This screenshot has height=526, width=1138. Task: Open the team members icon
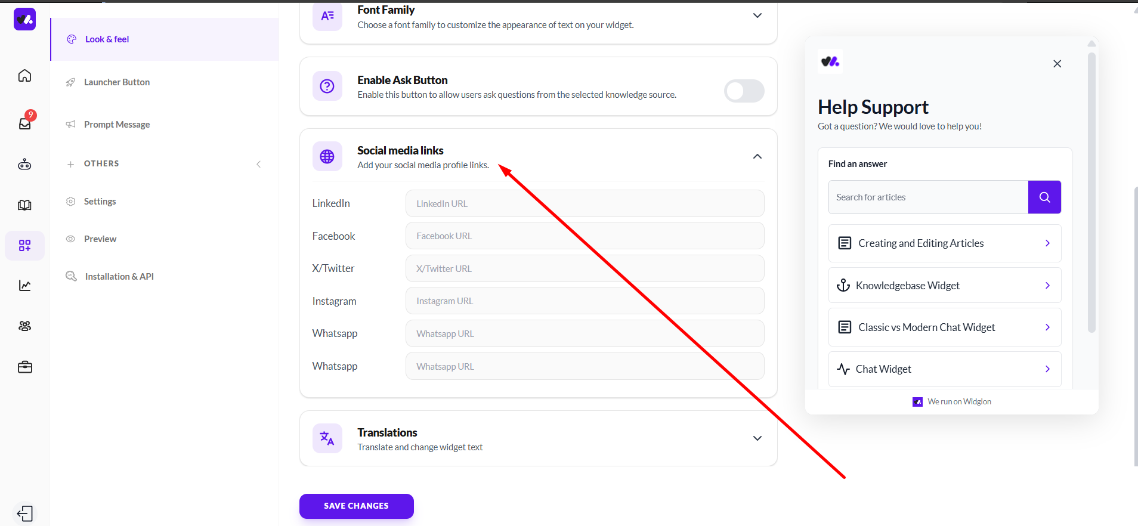24,326
